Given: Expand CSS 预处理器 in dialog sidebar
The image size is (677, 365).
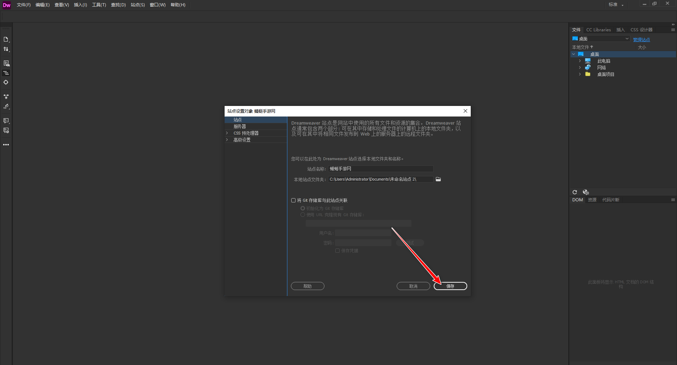Looking at the screenshot, I should tap(227, 133).
